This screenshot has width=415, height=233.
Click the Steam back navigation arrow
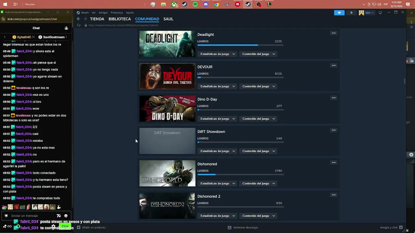pyautogui.click(x=78, y=19)
